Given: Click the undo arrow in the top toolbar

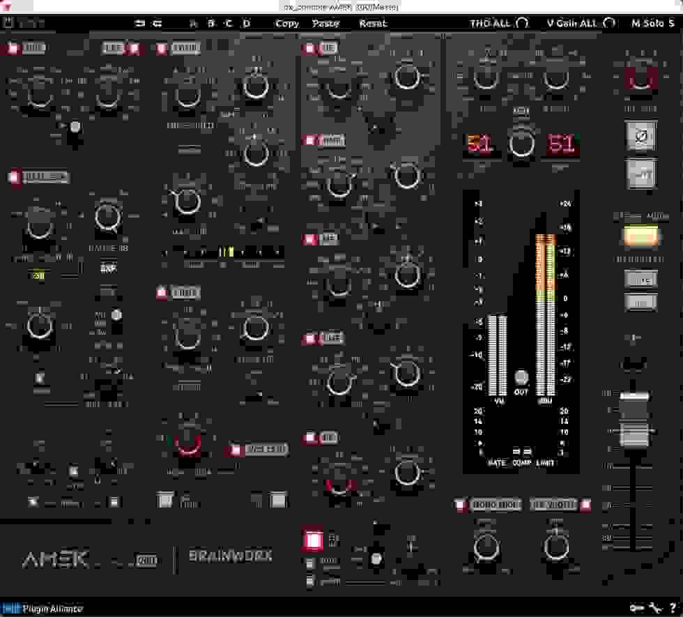Looking at the screenshot, I should [139, 23].
